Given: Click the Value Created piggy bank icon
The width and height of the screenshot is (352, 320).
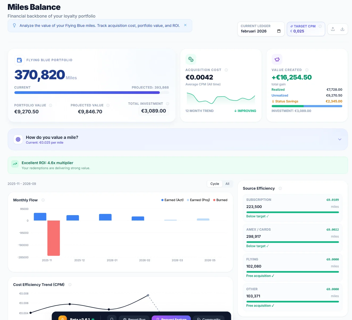Looking at the screenshot, I should [277, 59].
